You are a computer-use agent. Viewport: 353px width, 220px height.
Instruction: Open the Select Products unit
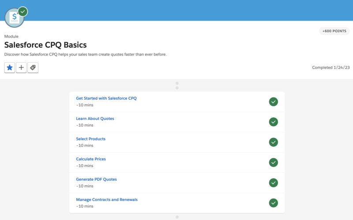pyautogui.click(x=91, y=139)
